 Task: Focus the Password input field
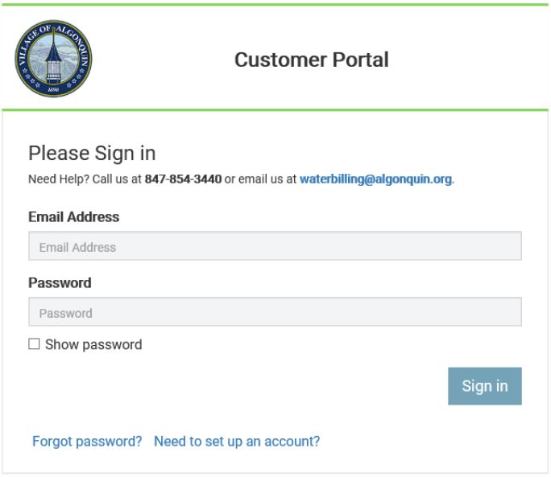pyautogui.click(x=275, y=312)
